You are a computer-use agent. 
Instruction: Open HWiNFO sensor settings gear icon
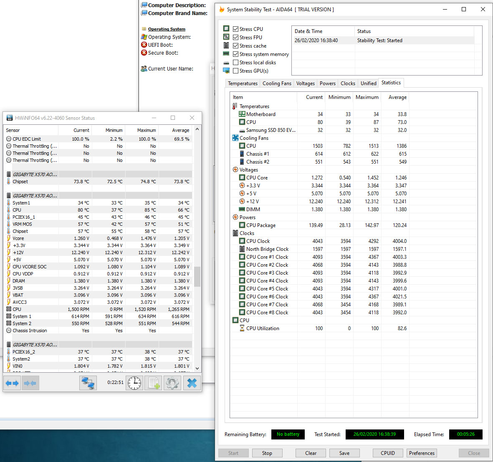172,383
